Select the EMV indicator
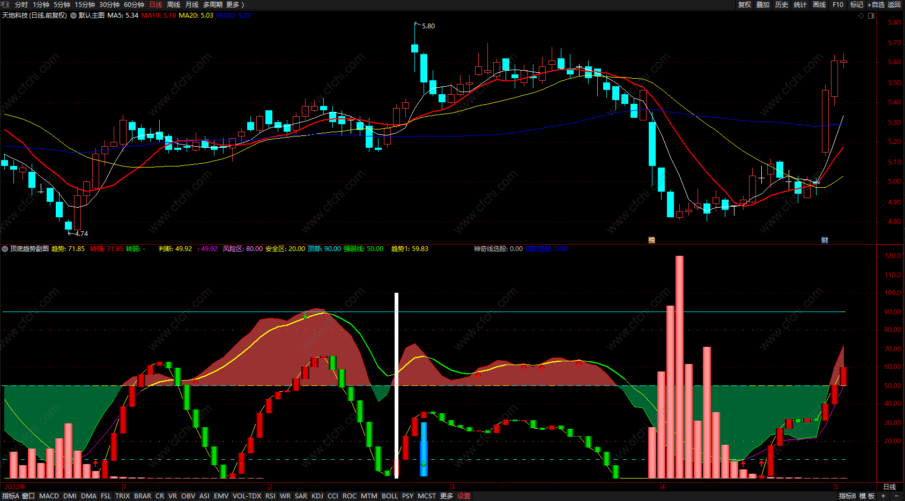This screenshot has width=905, height=501. (x=221, y=496)
